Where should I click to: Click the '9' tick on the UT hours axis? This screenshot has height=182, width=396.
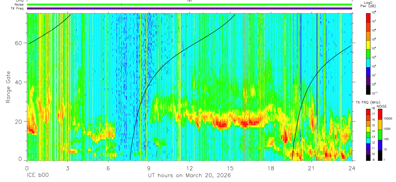point(149,168)
